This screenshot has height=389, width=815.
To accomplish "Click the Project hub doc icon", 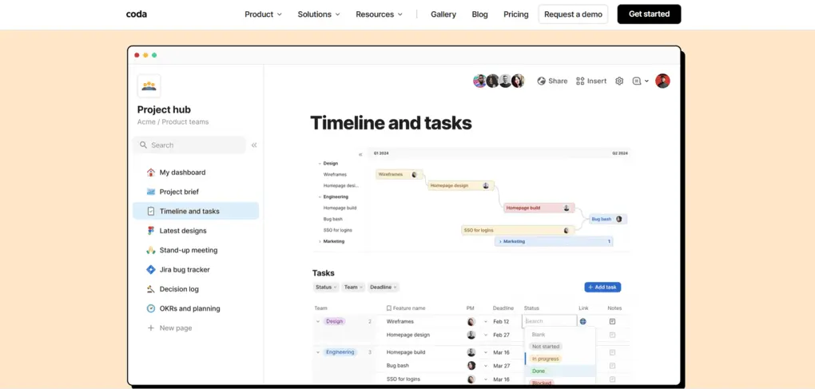I will 149,86.
